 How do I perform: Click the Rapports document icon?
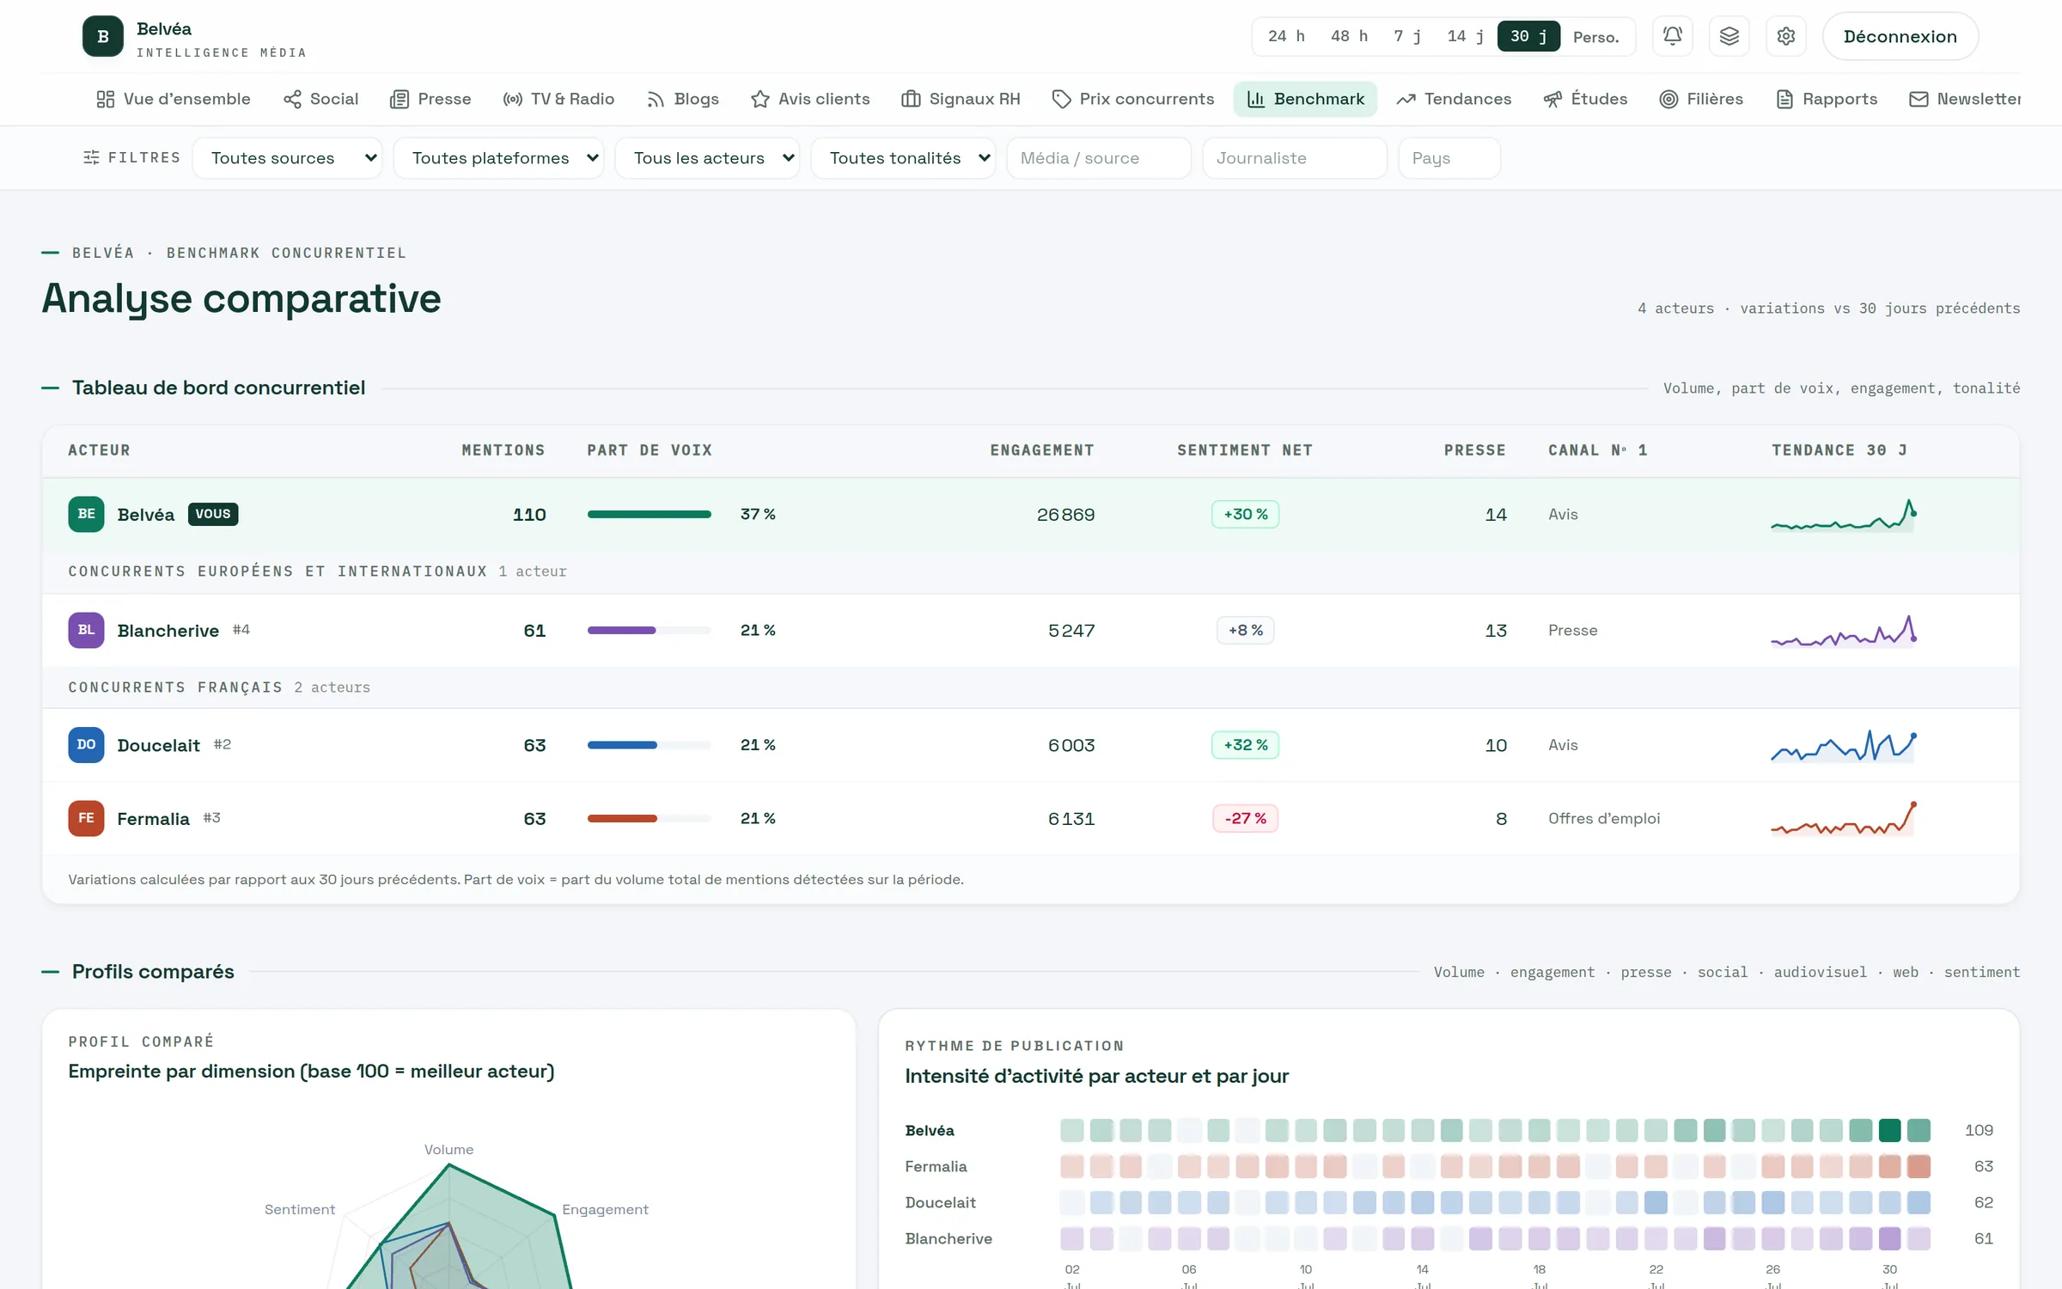click(1784, 99)
